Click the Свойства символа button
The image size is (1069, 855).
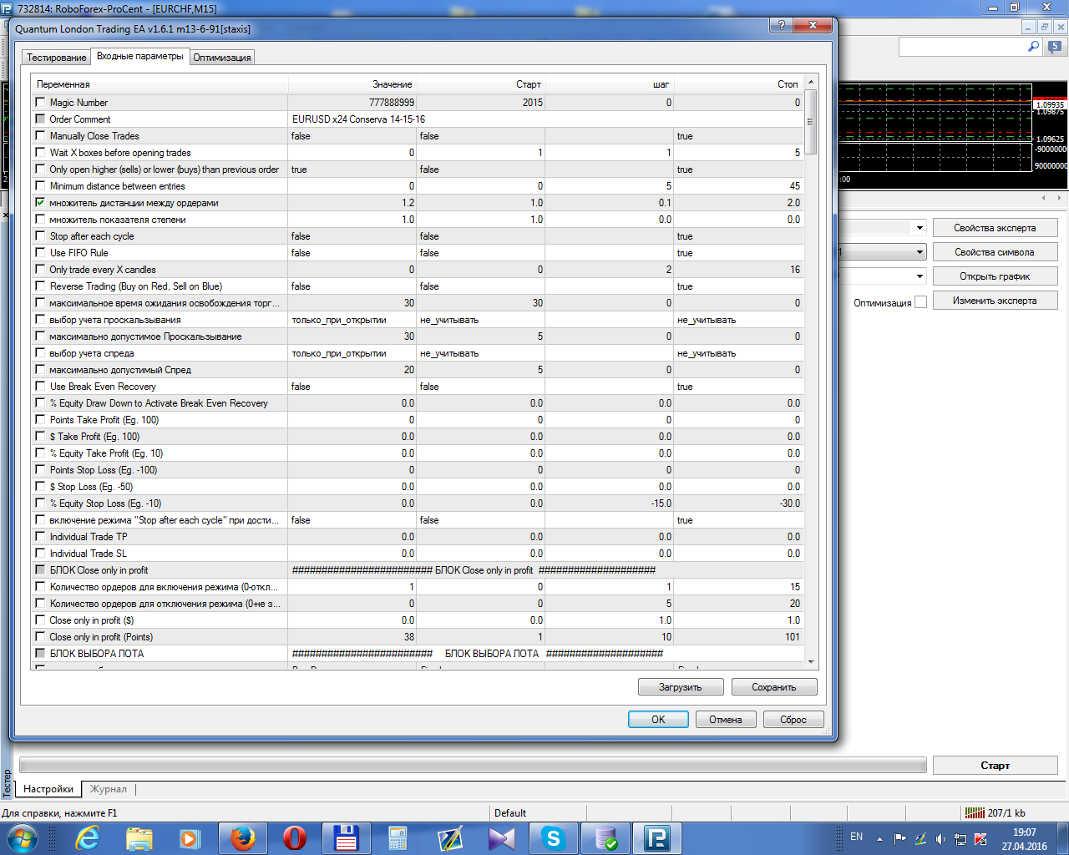click(996, 252)
